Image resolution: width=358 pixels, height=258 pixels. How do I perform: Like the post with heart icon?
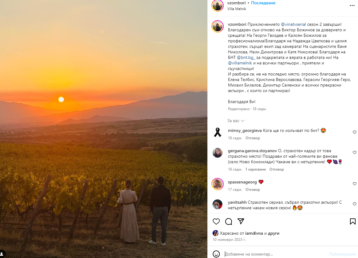click(216, 221)
